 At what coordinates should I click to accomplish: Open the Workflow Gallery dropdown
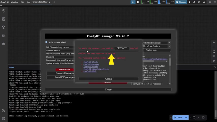point(157,47)
